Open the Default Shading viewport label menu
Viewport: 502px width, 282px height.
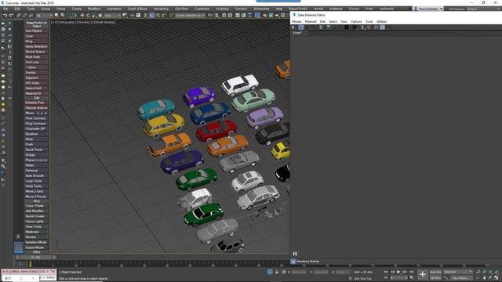point(104,23)
